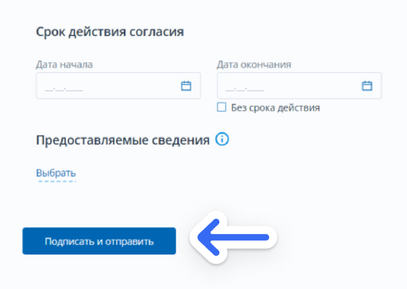
Task: Select the Срок действия согласия heading
Action: point(110,32)
